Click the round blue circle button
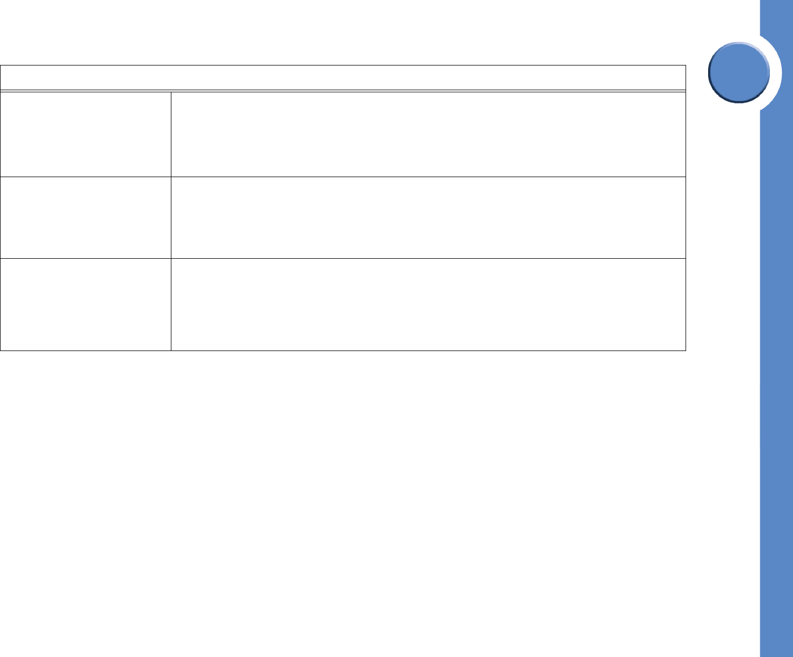This screenshot has height=657, width=793. [x=739, y=72]
